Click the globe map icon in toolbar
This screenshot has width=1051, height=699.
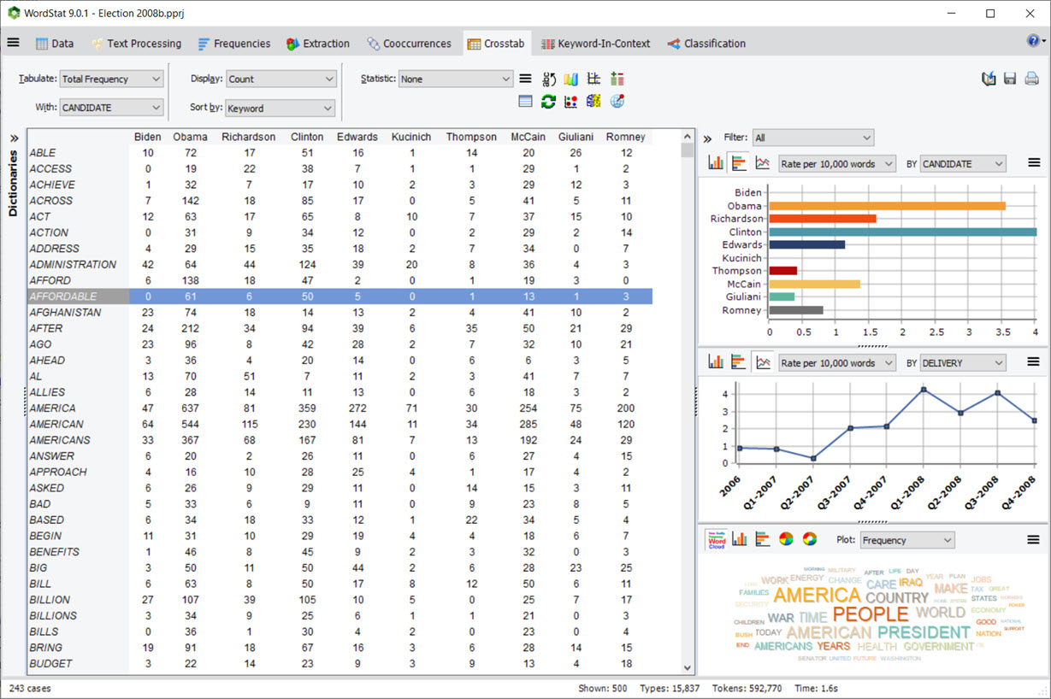pos(617,102)
